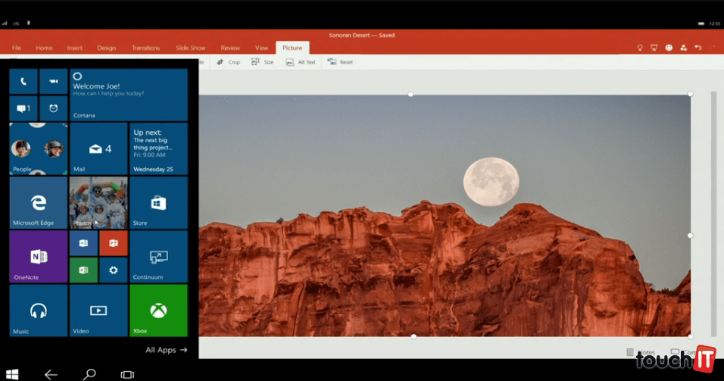Tap the Continuum tile

coord(158,257)
